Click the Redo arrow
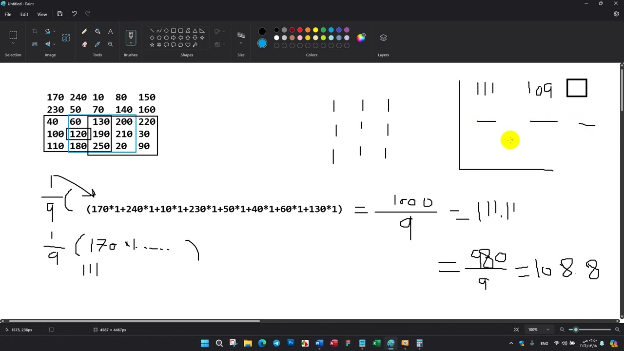 88,14
